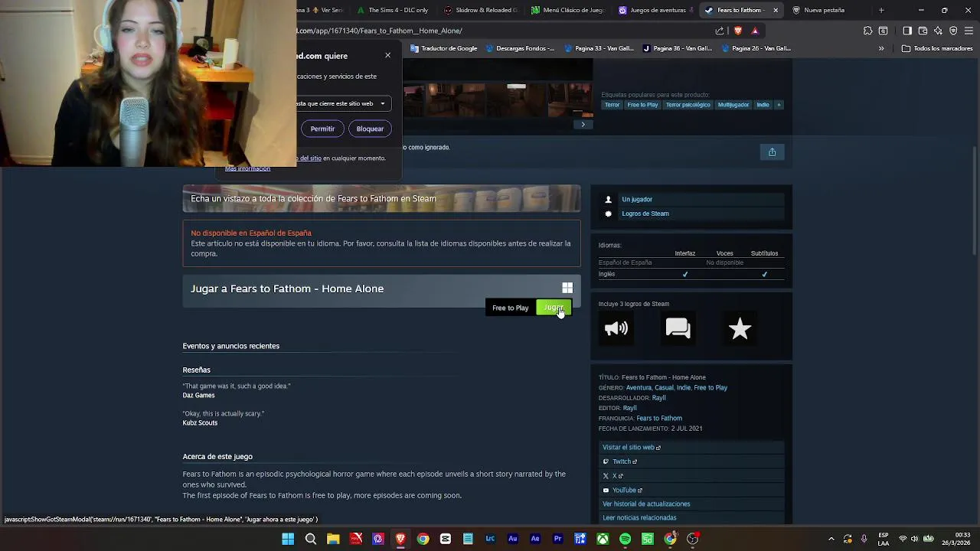Image resolution: width=980 pixels, height=551 pixels.
Task: Open the Fears to Fathom franchise link
Action: pos(659,418)
